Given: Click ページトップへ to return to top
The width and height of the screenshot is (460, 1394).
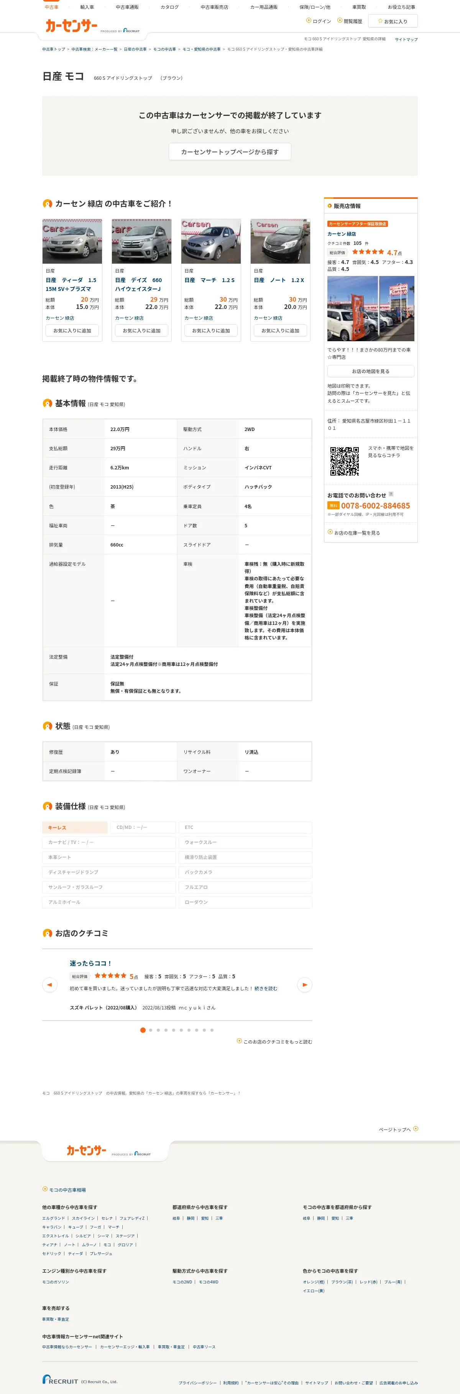Looking at the screenshot, I should pos(398,1130).
